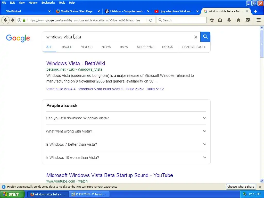Open the Downloads arrow icon
The image size is (264, 198).
tap(229, 20)
